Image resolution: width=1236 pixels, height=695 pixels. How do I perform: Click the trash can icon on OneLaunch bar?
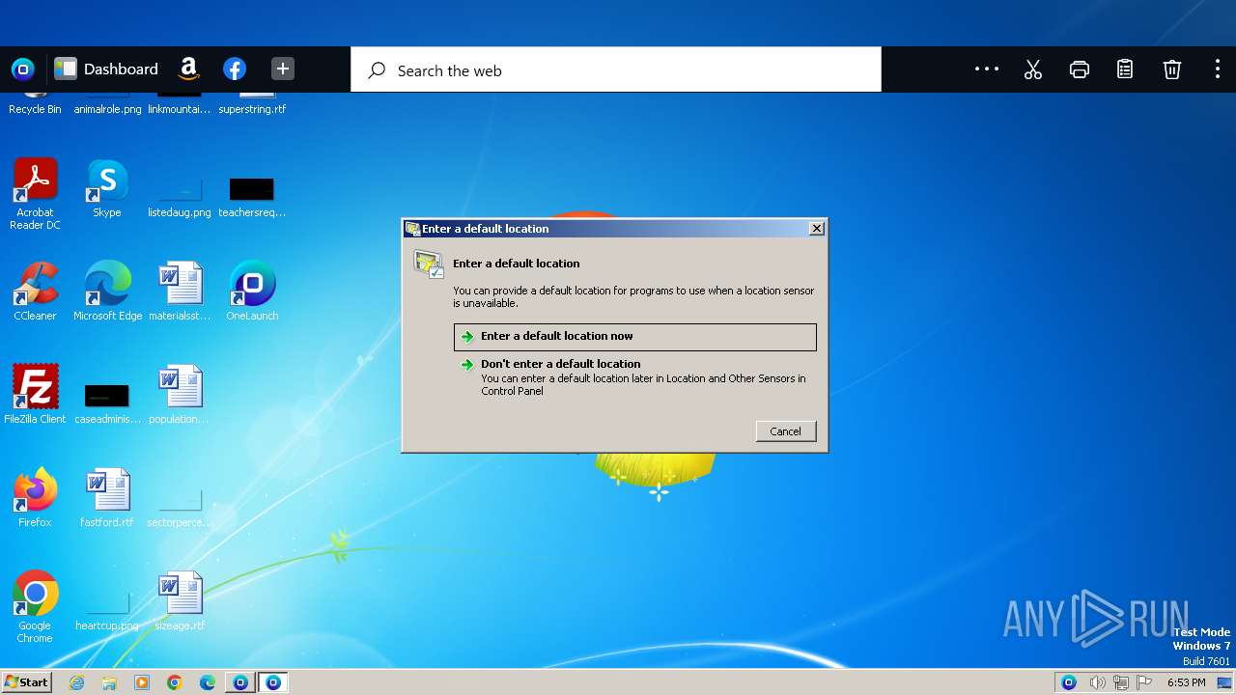(1171, 69)
